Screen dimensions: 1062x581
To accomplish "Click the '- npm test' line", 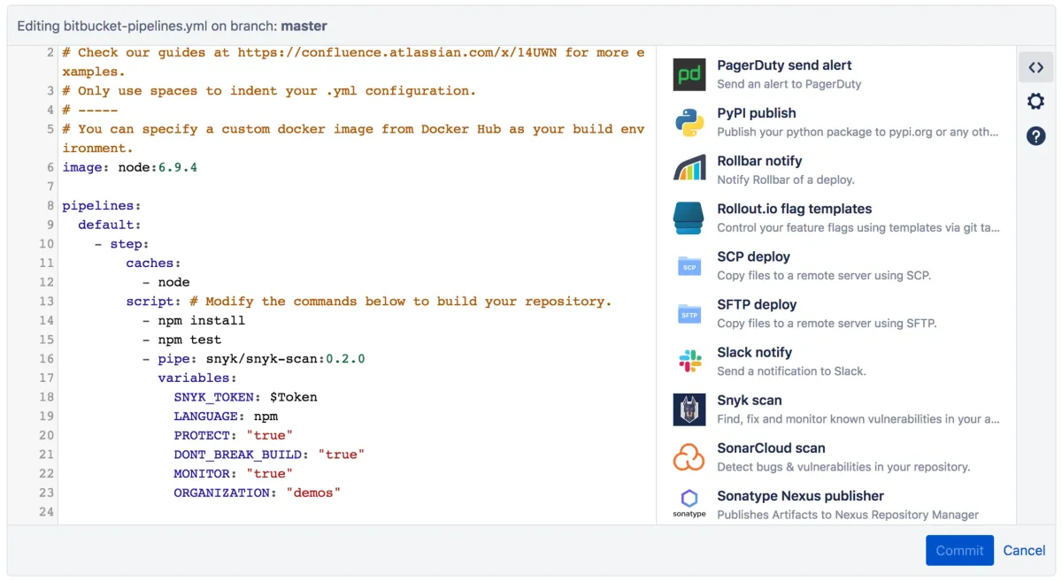I will tap(181, 340).
